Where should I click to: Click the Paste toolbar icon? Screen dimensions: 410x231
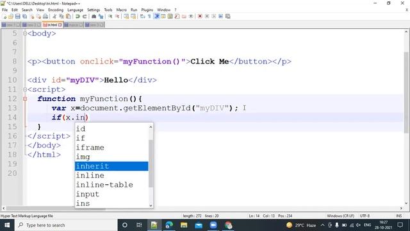(x=69, y=16)
